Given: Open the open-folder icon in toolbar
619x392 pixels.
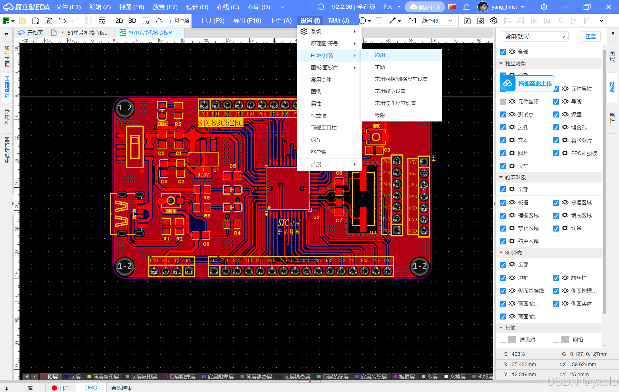Looking at the screenshot, I should (22, 21).
